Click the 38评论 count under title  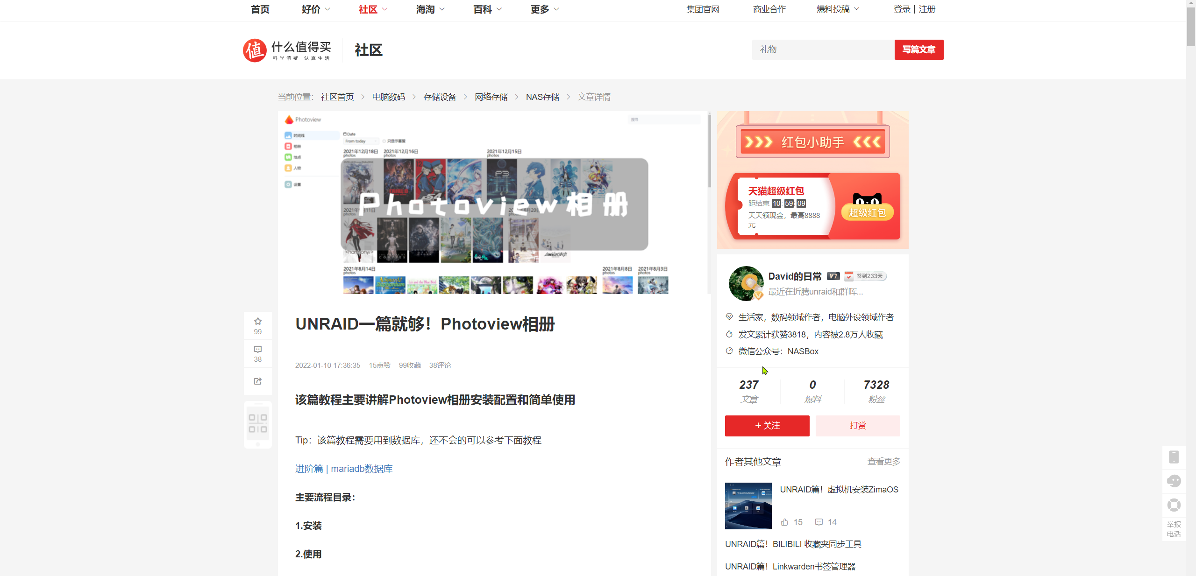point(440,365)
